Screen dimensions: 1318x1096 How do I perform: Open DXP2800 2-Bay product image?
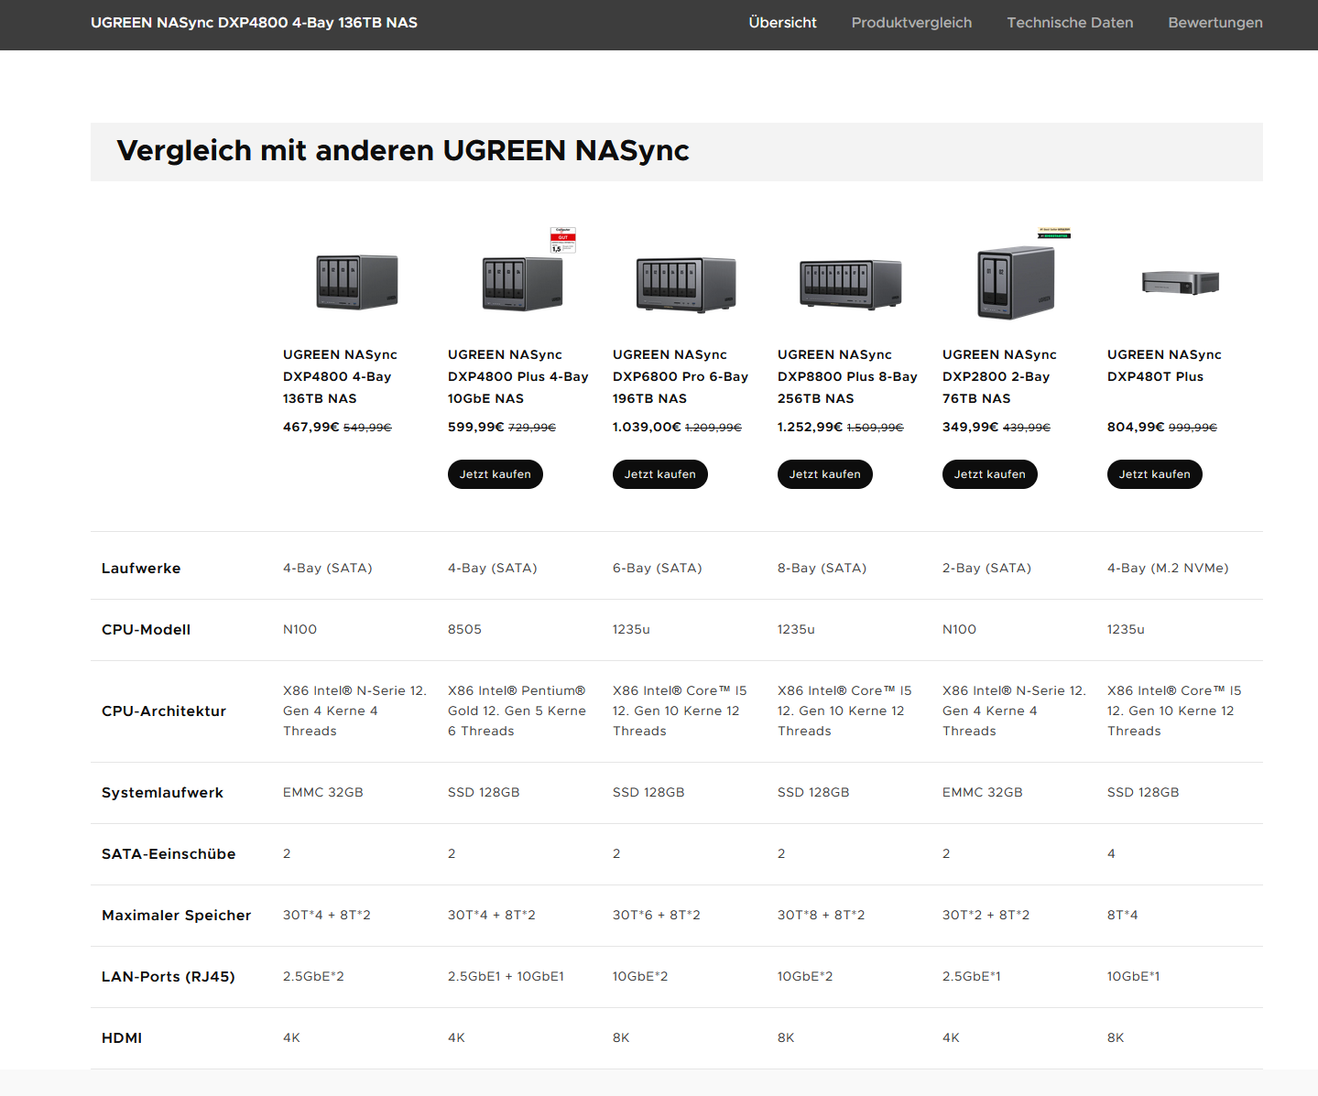(x=1016, y=284)
